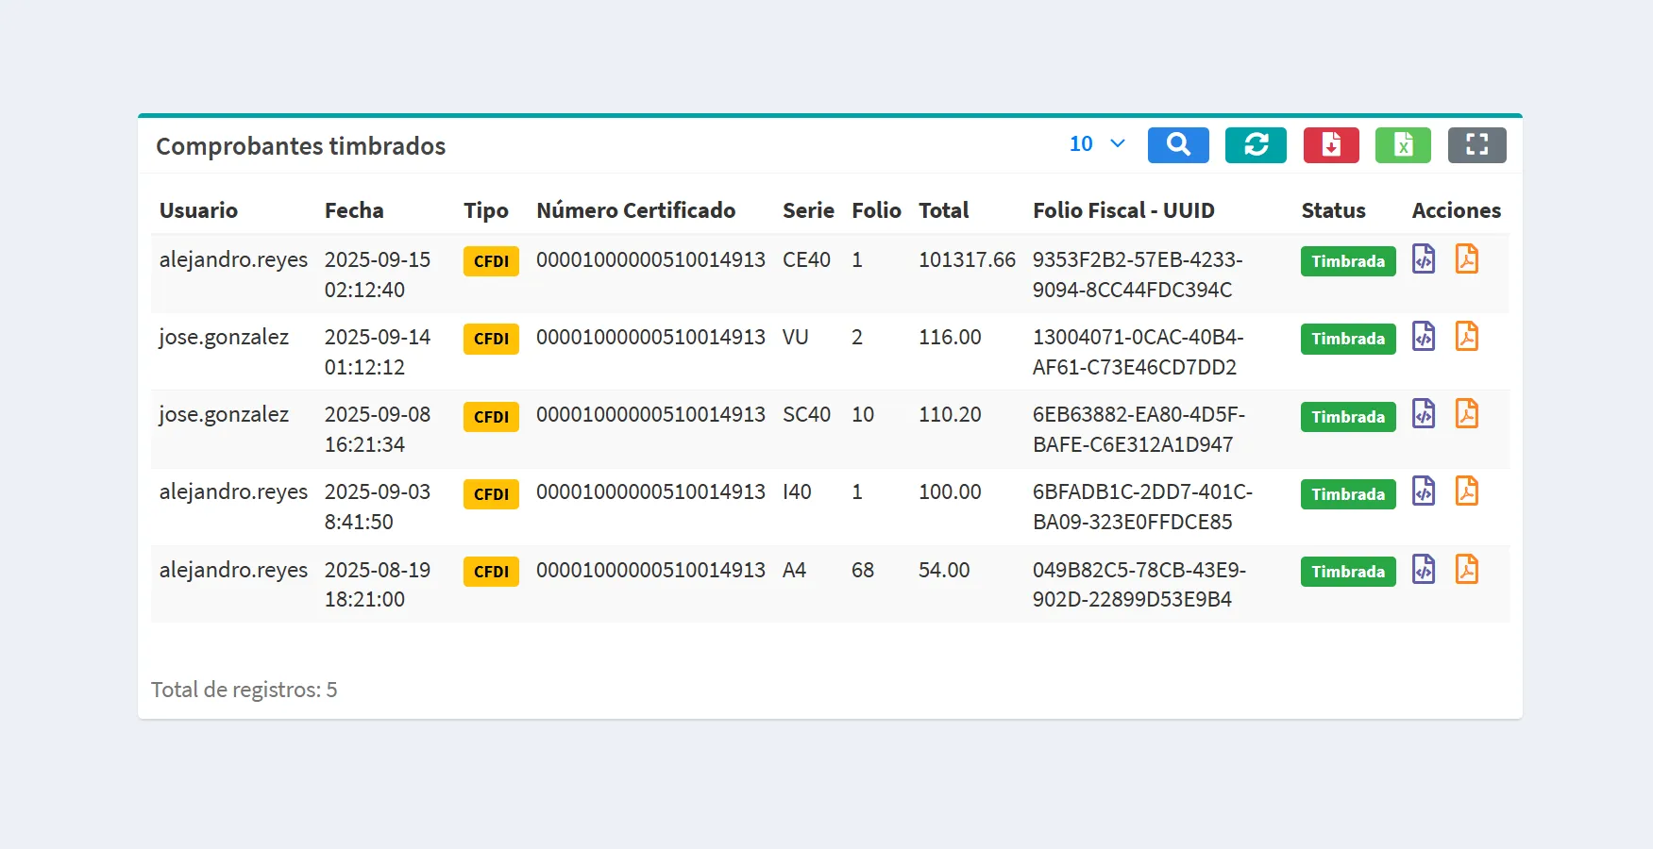This screenshot has height=849, width=1653.
Task: Click CFDI badge in the 2025-09-08 row
Action: click(x=491, y=417)
